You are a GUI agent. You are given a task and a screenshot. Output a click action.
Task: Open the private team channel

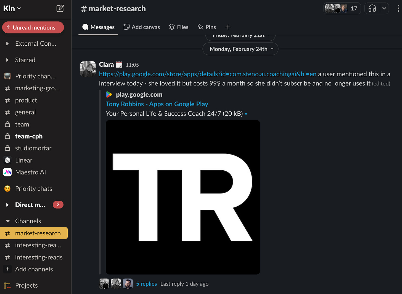[x=22, y=124]
